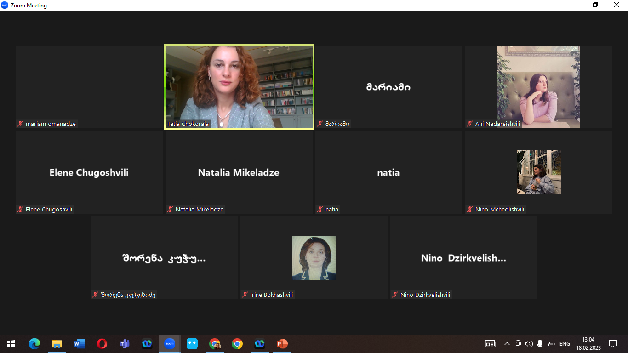Click 'mariam omanadze' name label
The image size is (628, 353).
pos(50,124)
